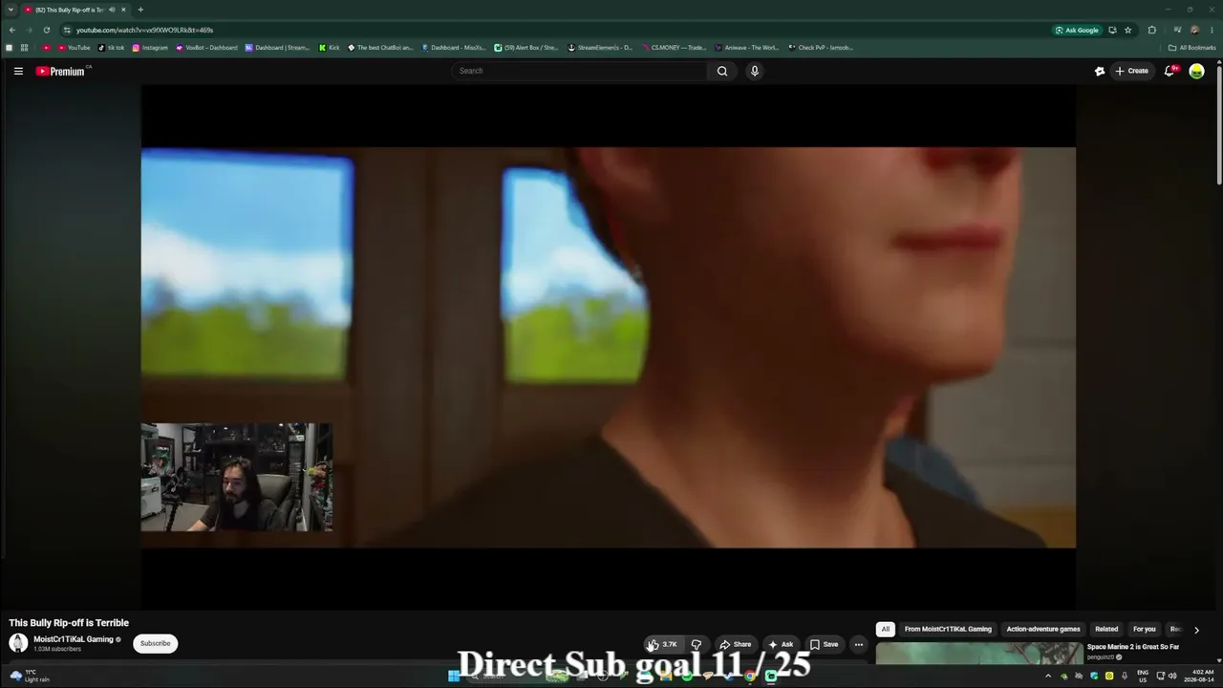The width and height of the screenshot is (1223, 688).
Task: Show hidden system tray icons
Action: [1048, 677]
